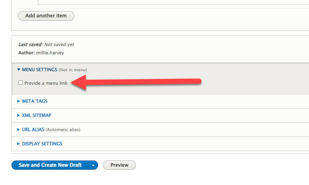The width and height of the screenshot is (309, 185).
Task: Open the Save button's dropdown arrow
Action: click(x=93, y=165)
